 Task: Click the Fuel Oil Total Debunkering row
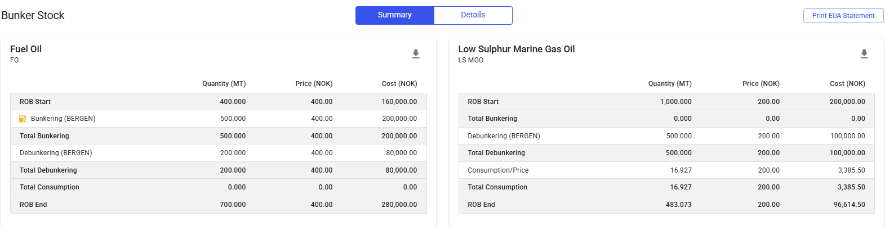click(48, 170)
